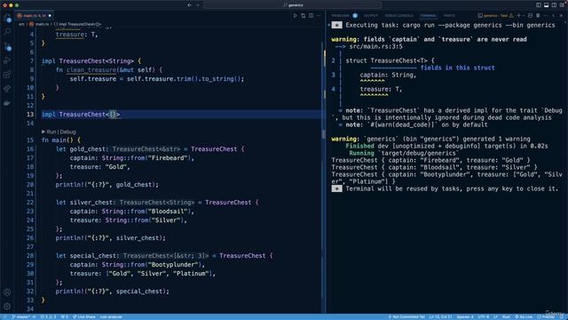Open the Manage gear icon

pyautogui.click(x=7, y=306)
